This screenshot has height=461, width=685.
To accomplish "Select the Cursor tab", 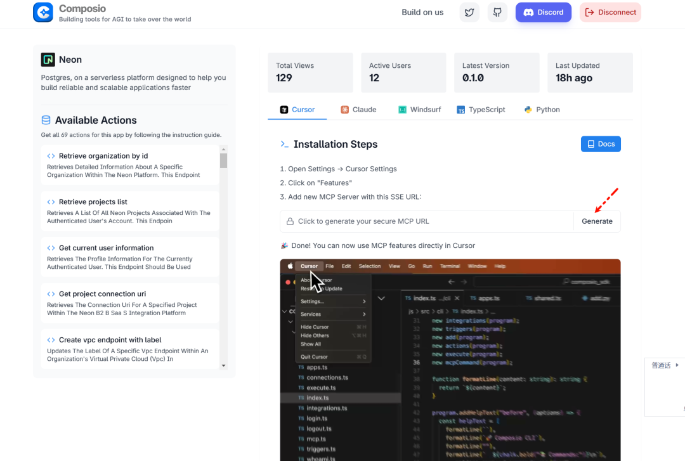I will click(297, 110).
